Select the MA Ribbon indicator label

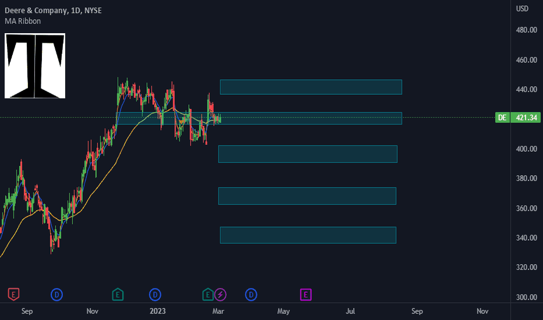[x=23, y=21]
